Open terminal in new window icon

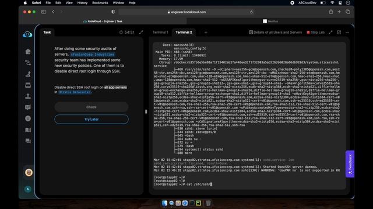pyautogui.click(x=339, y=33)
